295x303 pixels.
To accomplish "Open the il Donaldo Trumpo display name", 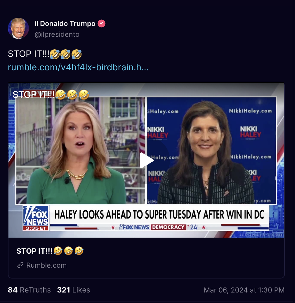I will (65, 24).
